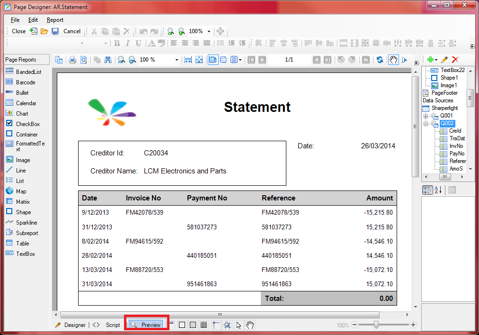Viewport: 479px width, 335px height.
Task: Toggle the Show dots grid icon
Action: 193,325
